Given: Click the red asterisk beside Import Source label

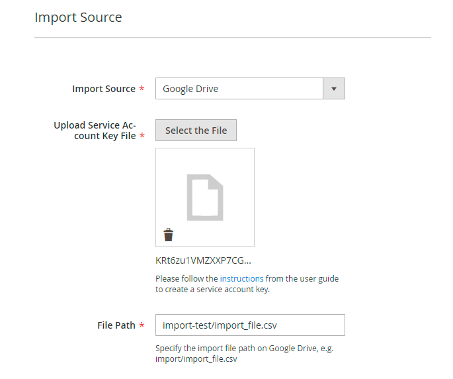Looking at the screenshot, I should (142, 89).
